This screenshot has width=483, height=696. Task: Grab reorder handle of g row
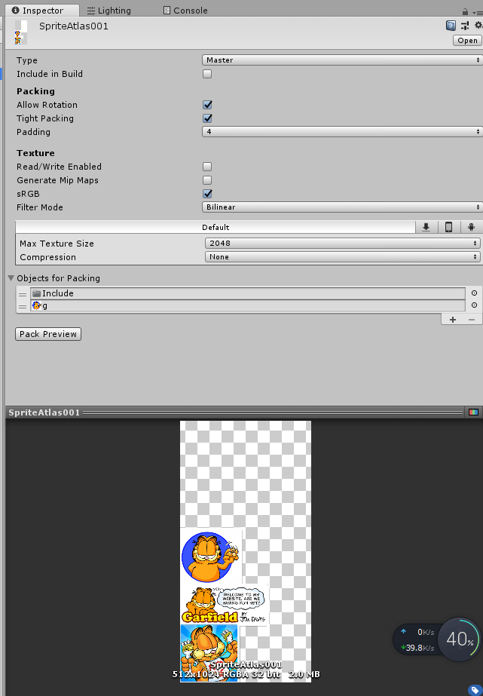23,306
